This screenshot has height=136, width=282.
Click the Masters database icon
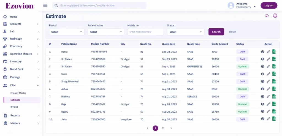[6, 123]
